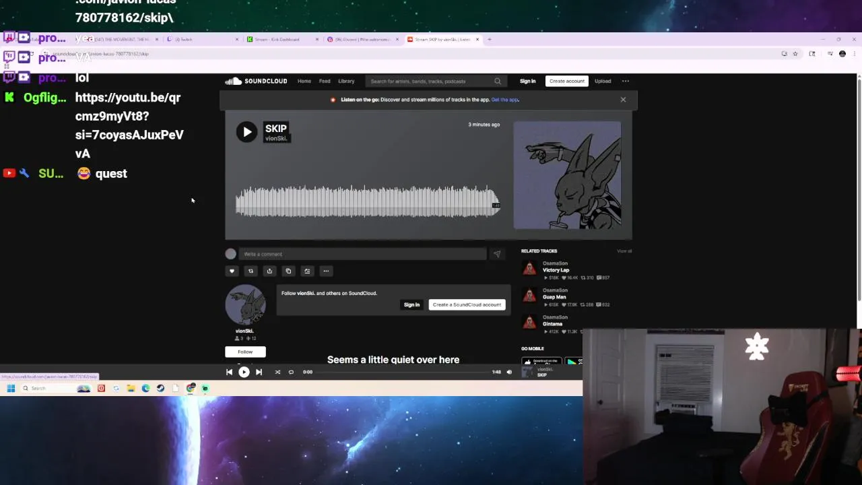Close the SoundCloud SKIP browser tab

(477, 39)
